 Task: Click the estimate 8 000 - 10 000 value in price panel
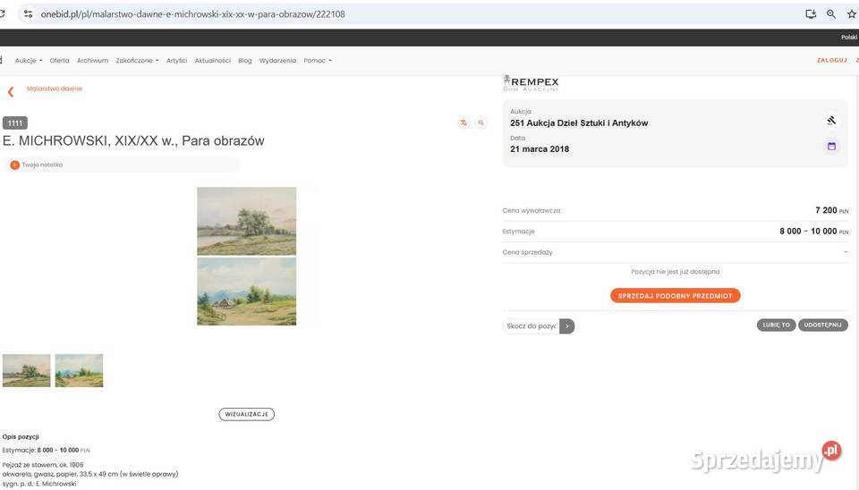(x=813, y=232)
